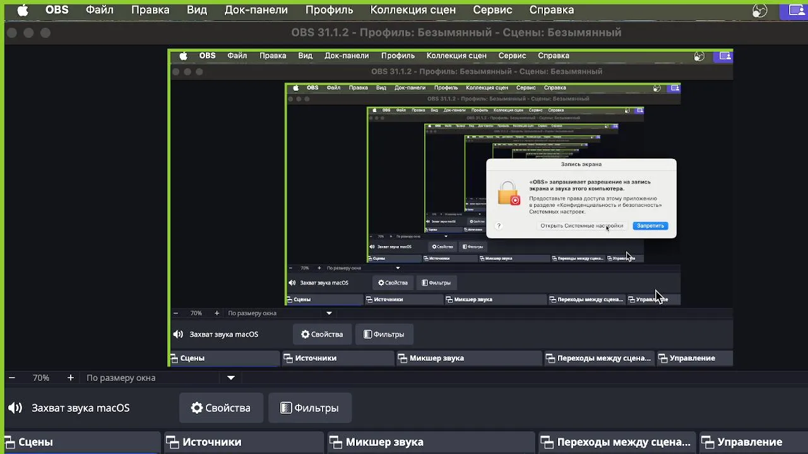
Task: Click OBS status icon in the largest nested preview
Action: tap(699, 56)
